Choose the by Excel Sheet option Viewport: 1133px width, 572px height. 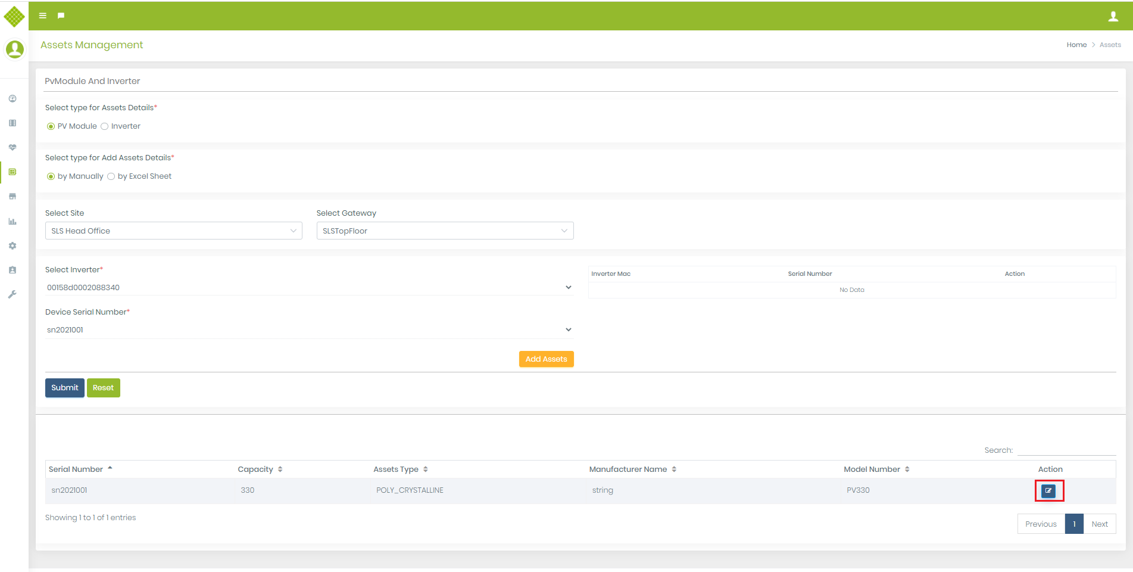click(x=111, y=176)
